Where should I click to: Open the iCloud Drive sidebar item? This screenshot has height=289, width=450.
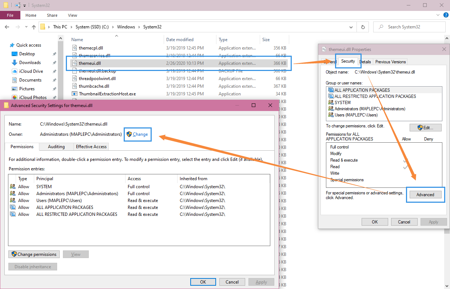pyautogui.click(x=31, y=71)
